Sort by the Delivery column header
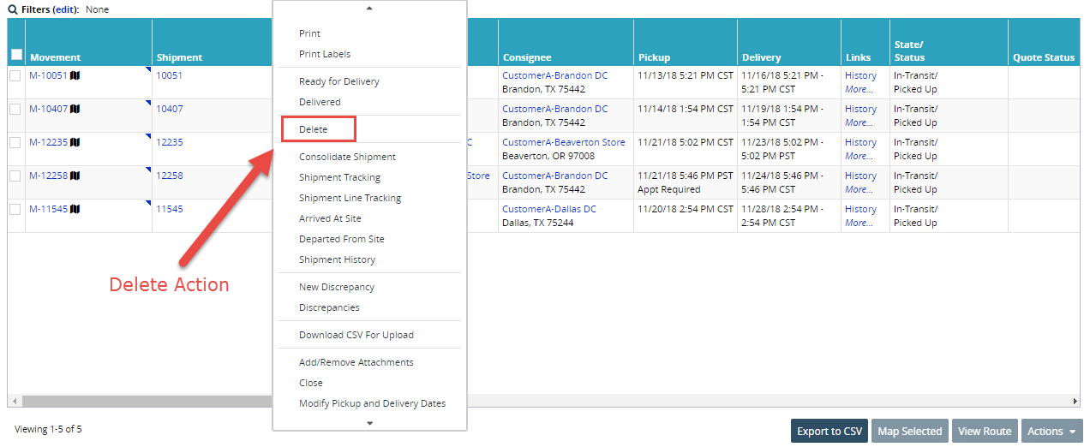The height and width of the screenshot is (447, 1090). 762,57
